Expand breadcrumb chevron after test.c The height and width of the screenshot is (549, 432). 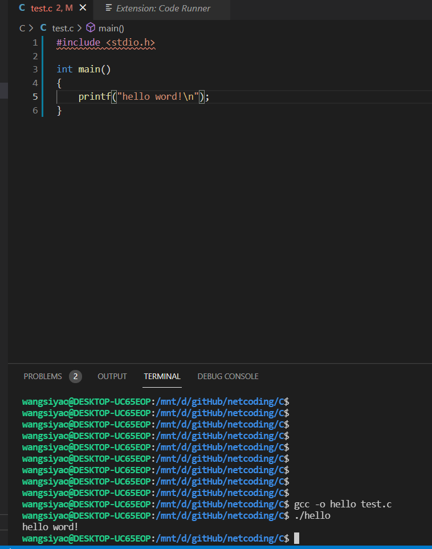click(x=79, y=28)
